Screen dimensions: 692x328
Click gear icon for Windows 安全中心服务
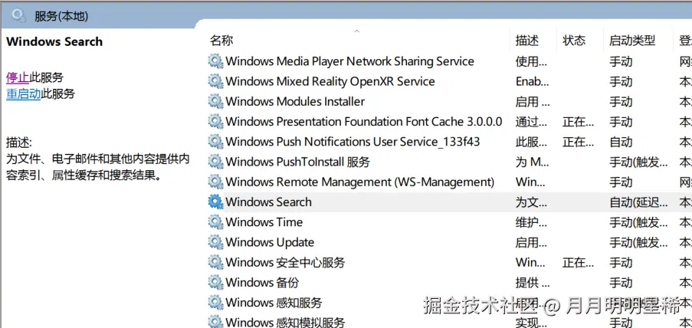215,262
